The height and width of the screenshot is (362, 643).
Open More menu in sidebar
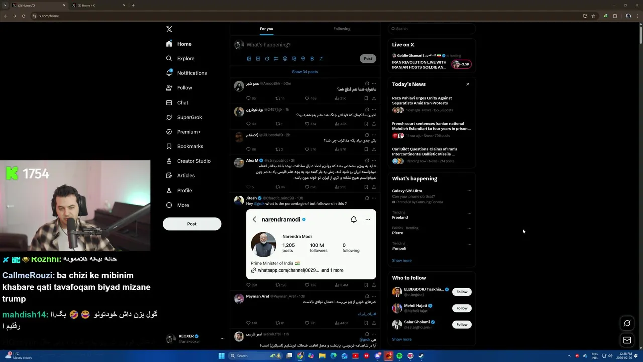click(178, 205)
